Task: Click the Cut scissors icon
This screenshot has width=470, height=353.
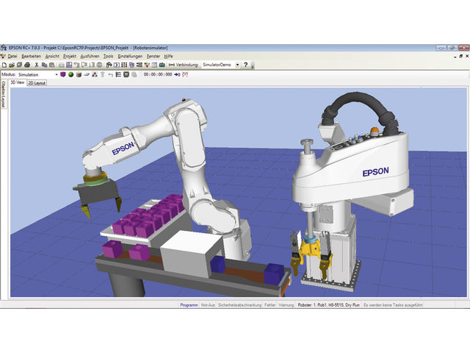Action: click(x=35, y=65)
